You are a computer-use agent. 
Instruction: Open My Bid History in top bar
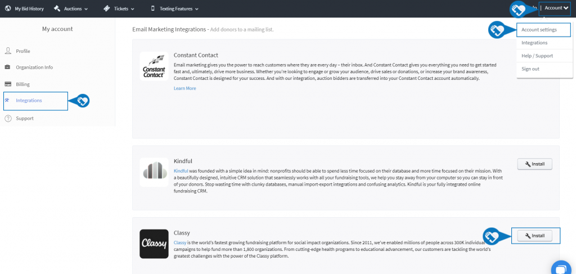29,9
